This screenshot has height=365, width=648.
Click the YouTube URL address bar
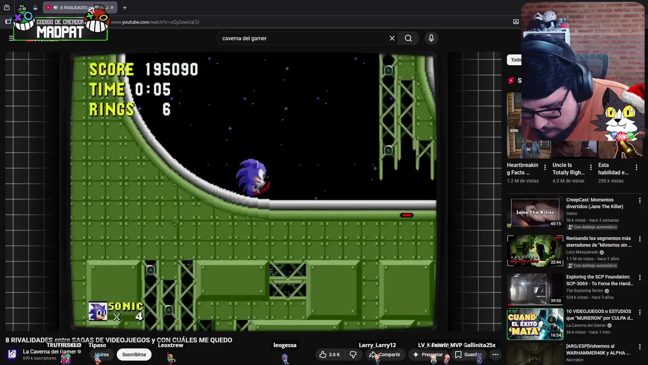click(x=154, y=22)
